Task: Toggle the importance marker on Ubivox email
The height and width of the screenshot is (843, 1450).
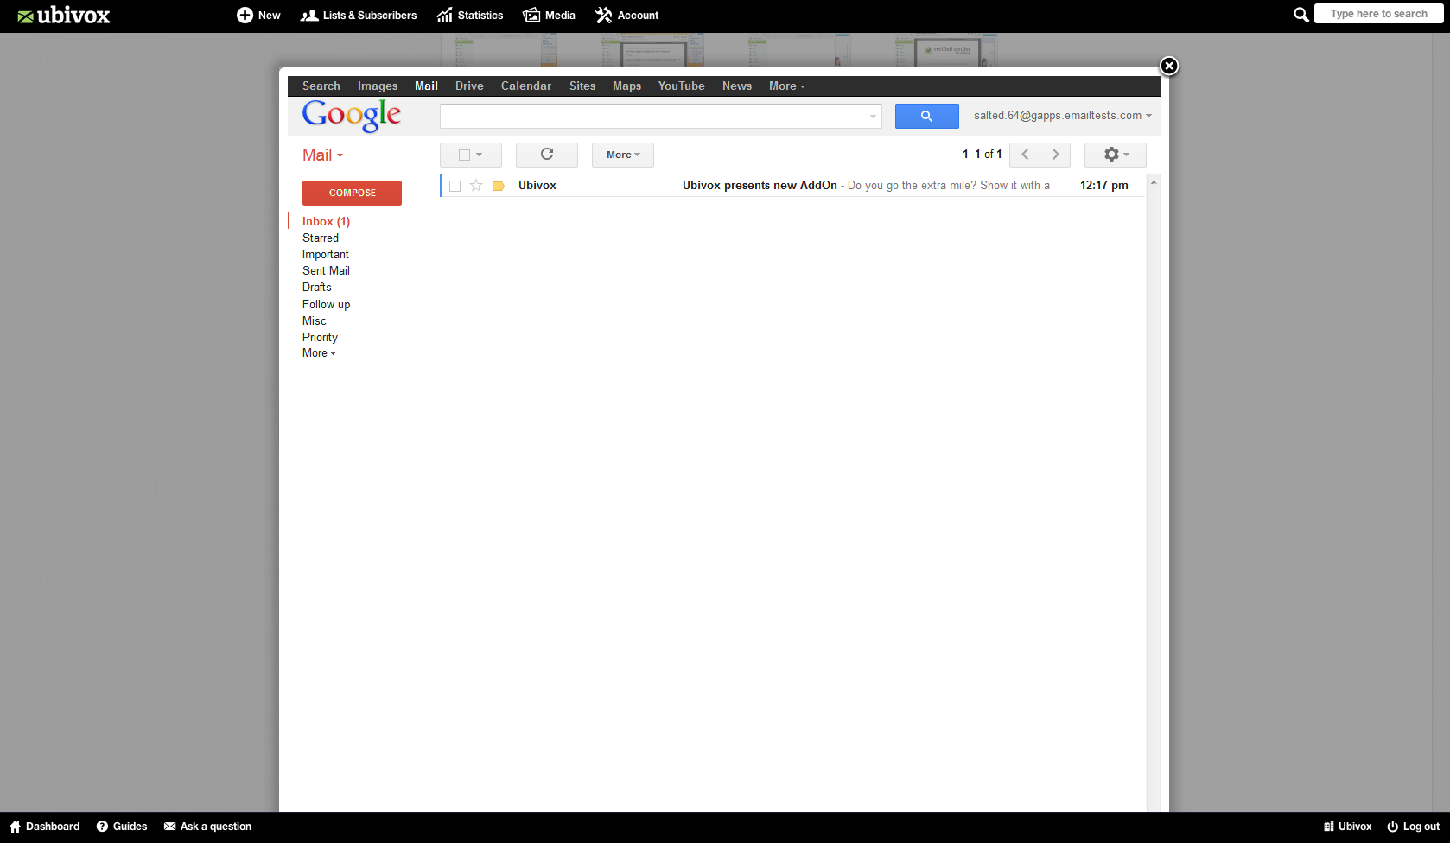Action: click(x=498, y=186)
